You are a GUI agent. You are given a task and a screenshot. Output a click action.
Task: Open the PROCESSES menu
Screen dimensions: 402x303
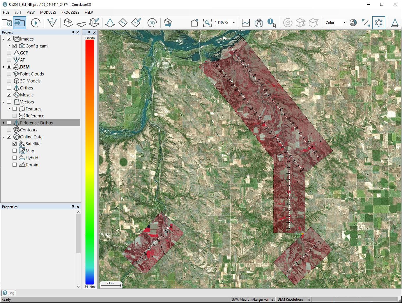click(70, 12)
